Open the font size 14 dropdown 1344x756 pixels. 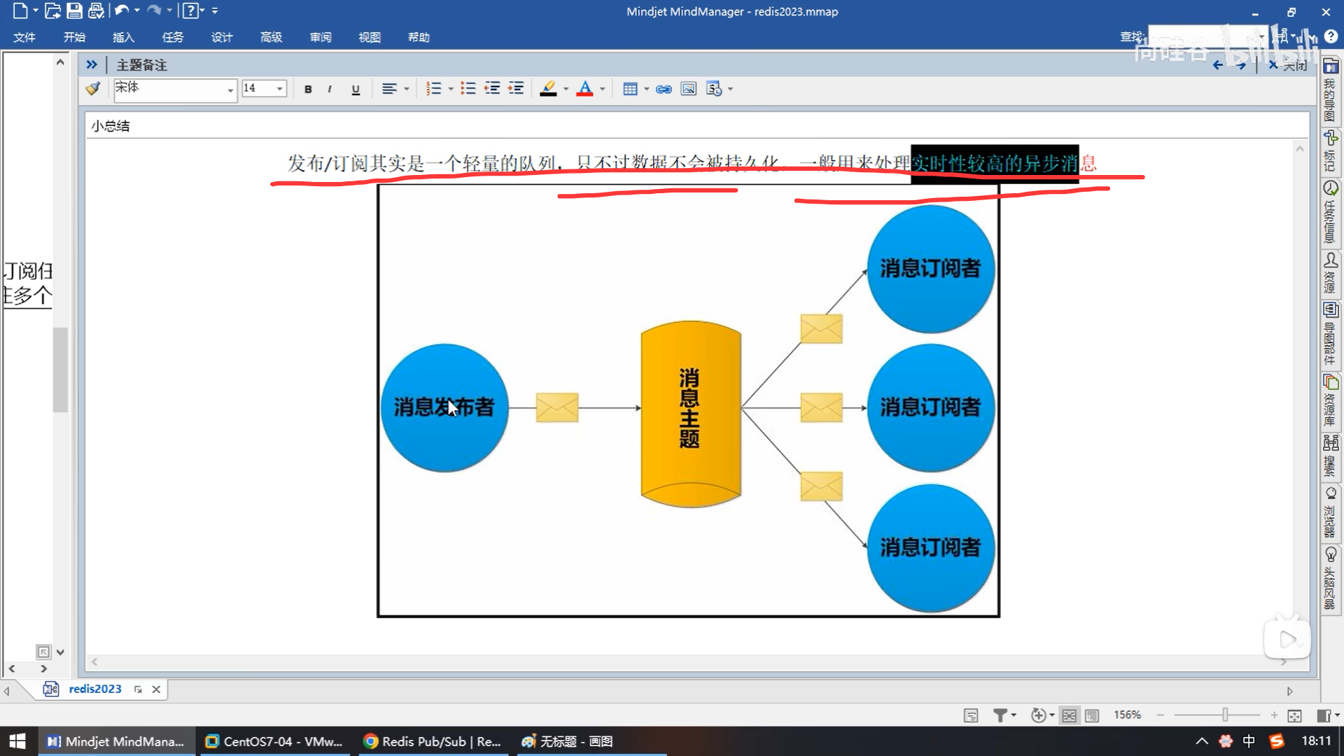[279, 89]
